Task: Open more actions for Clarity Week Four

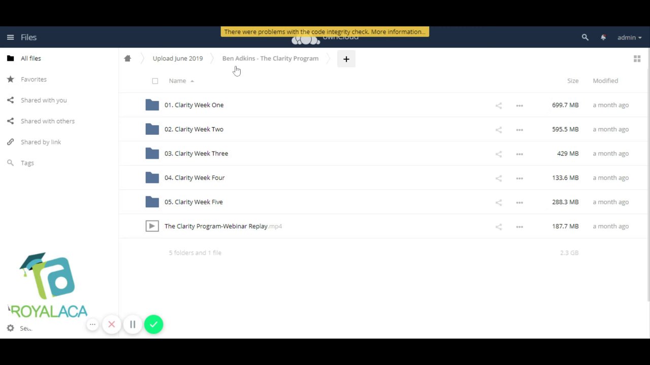Action: tap(519, 178)
